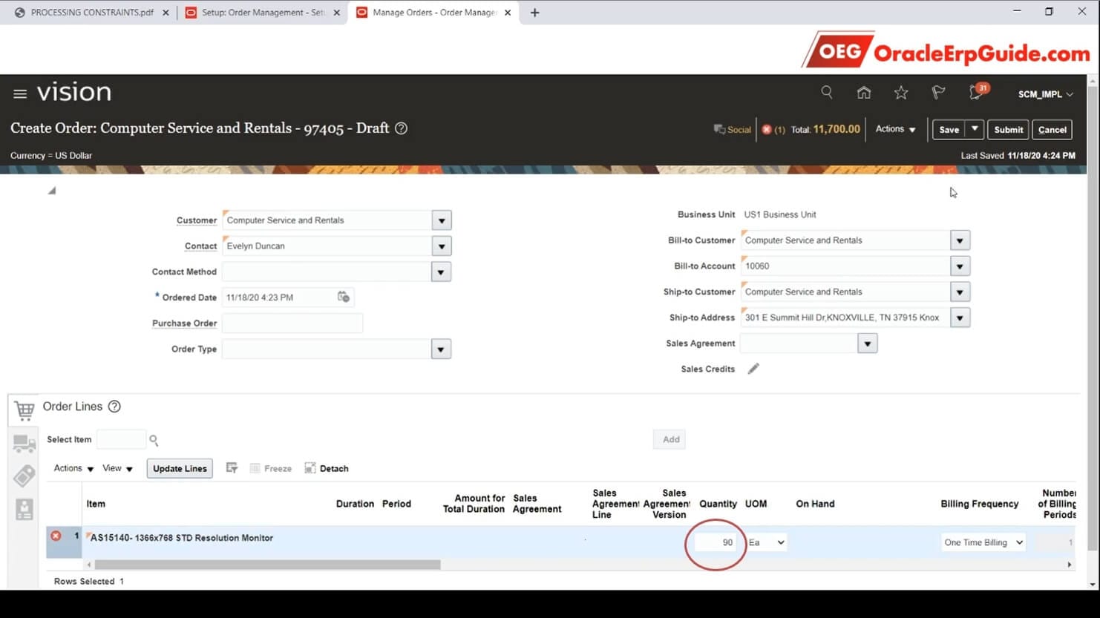Search items with Select Item magnifier
This screenshot has height=618, width=1100.
154,440
